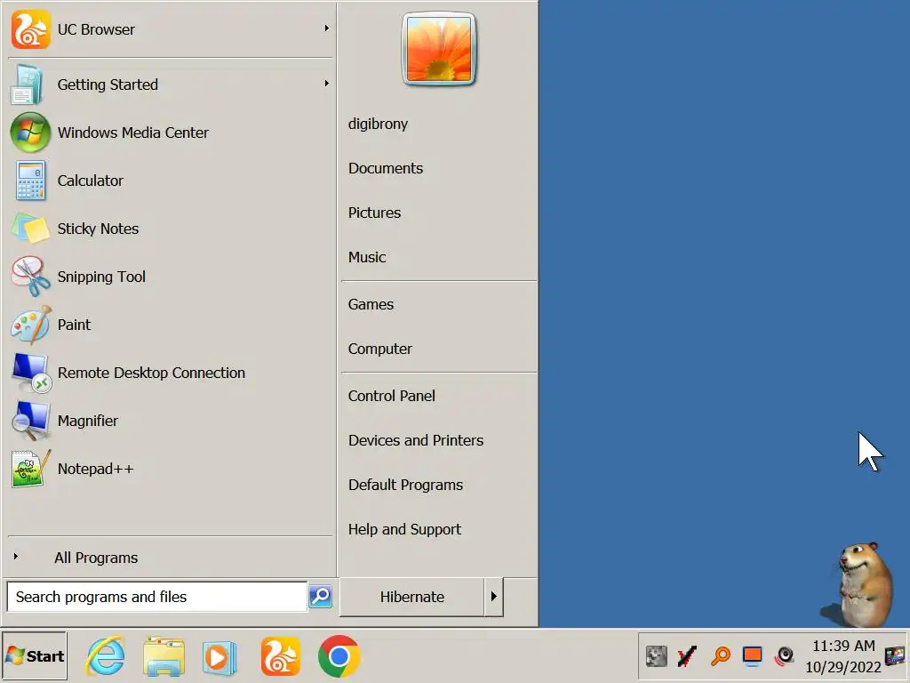Open Internet Explorer on the taskbar
This screenshot has height=683, width=910.
pyautogui.click(x=105, y=656)
